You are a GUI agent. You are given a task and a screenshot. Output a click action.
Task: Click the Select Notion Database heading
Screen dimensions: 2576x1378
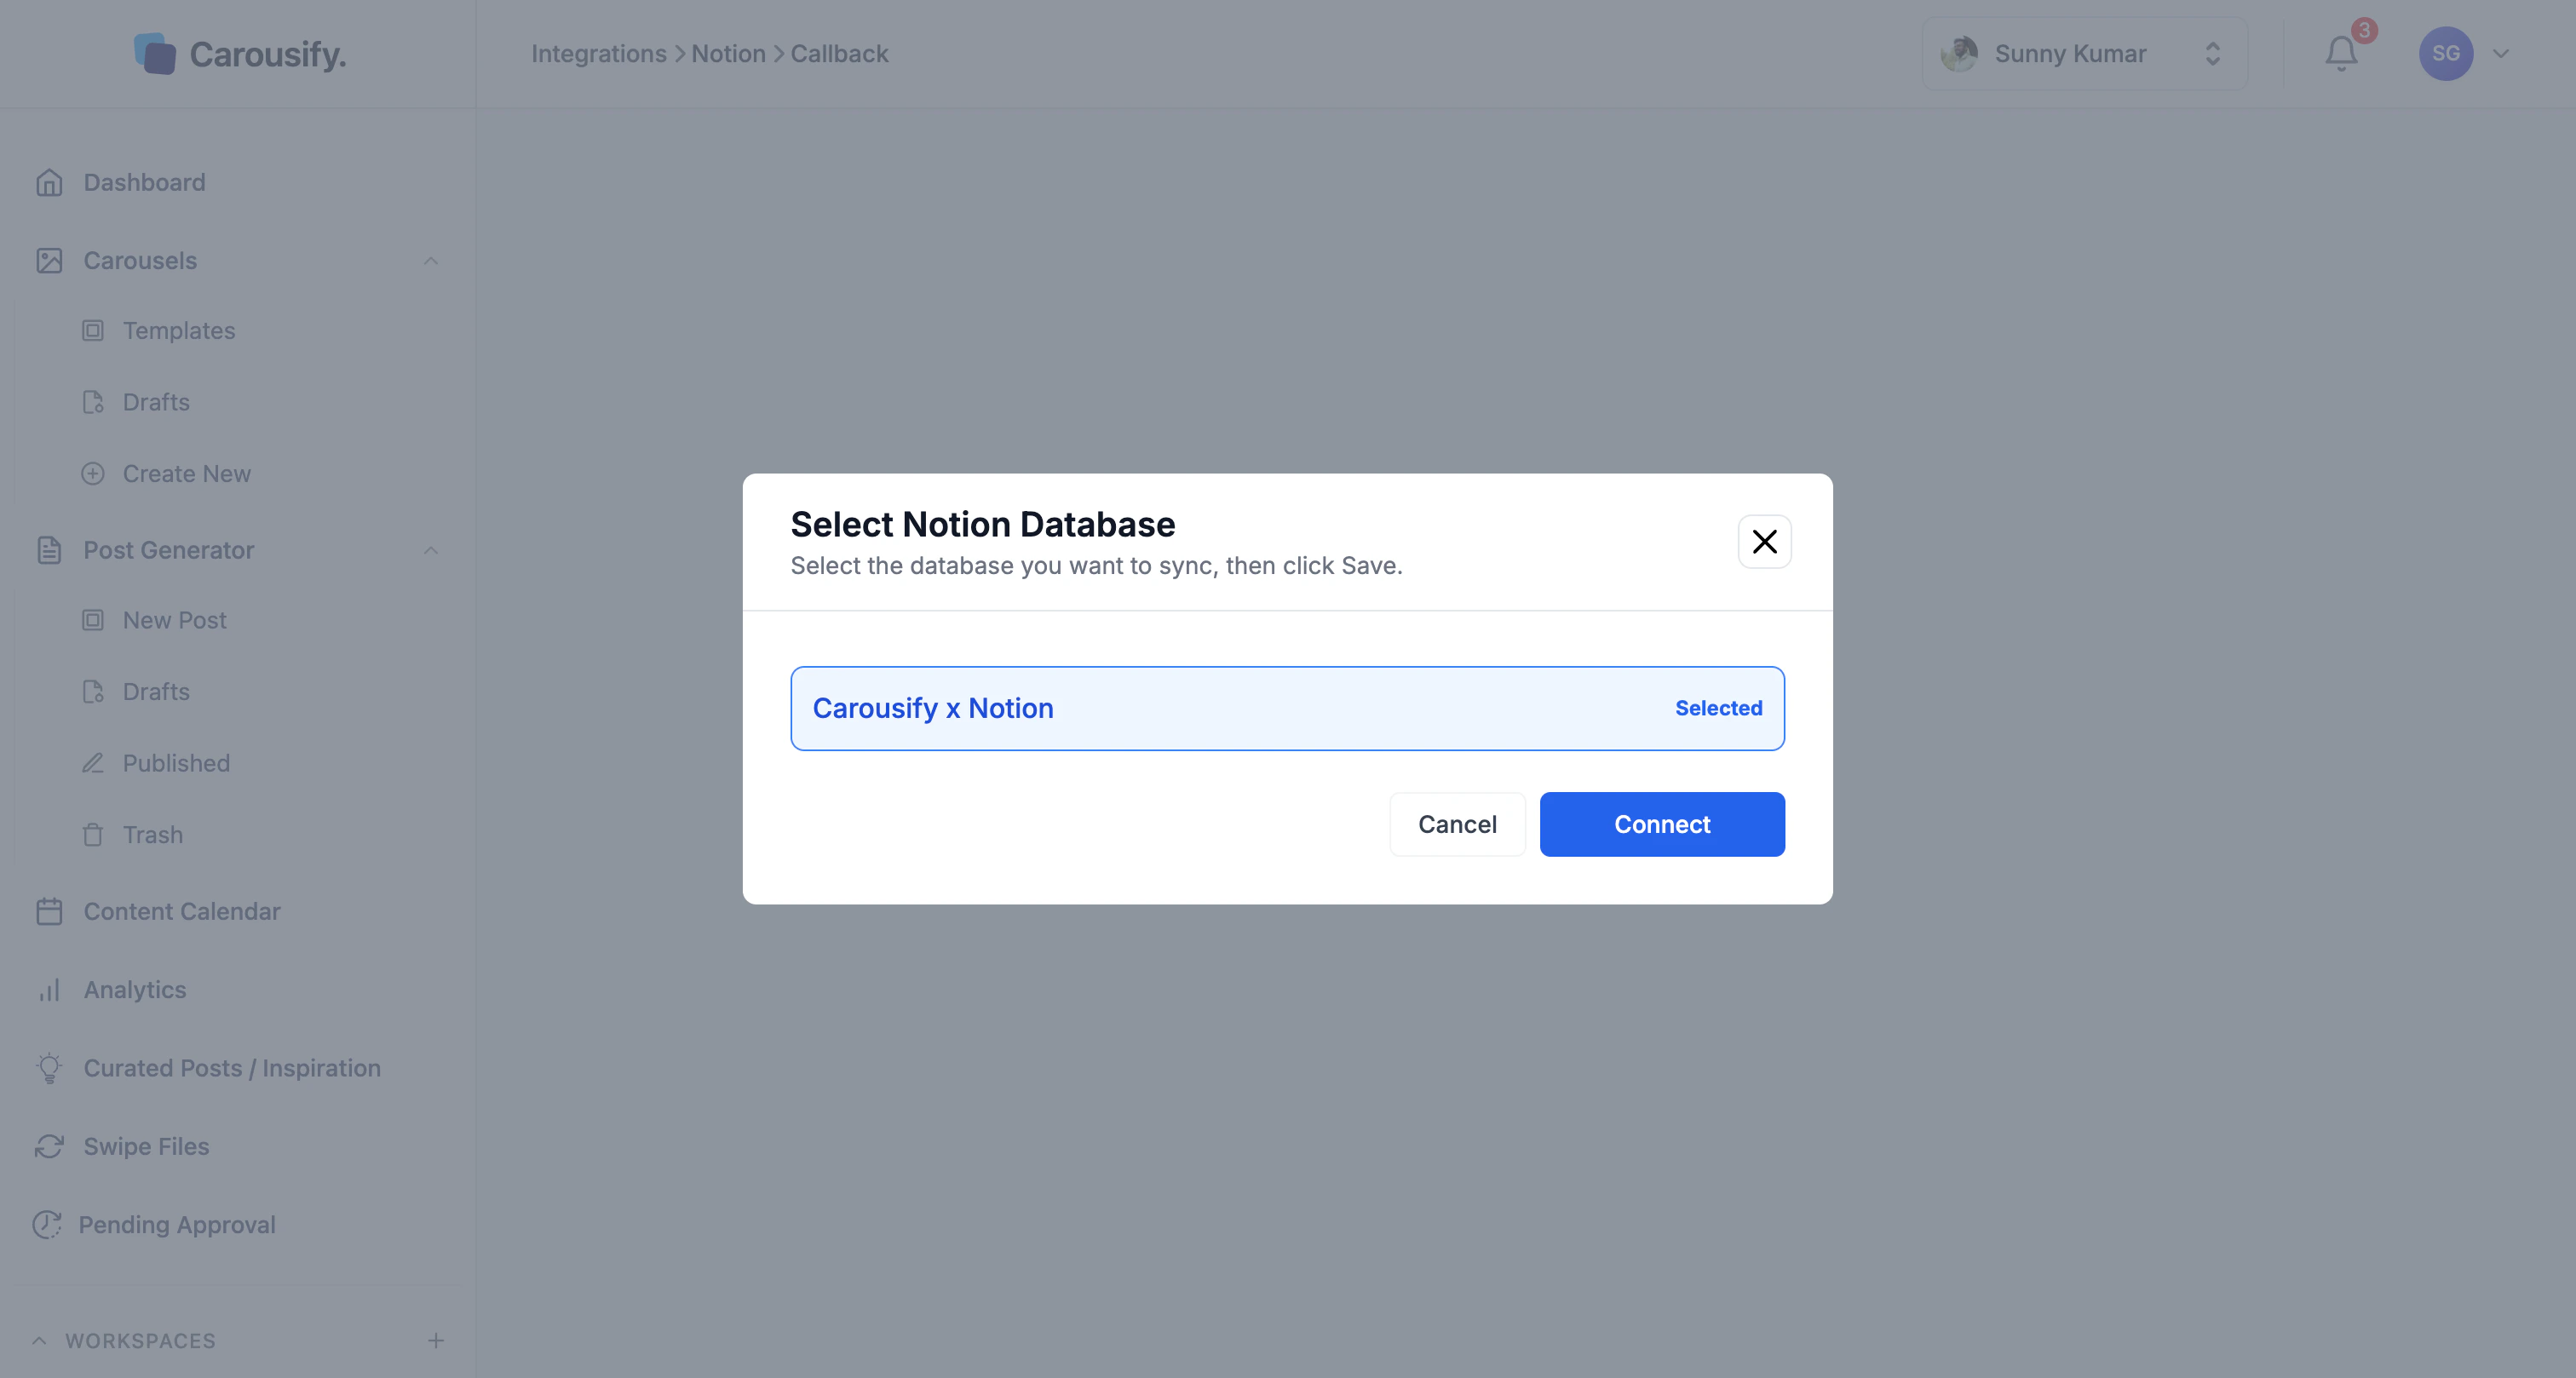[983, 524]
